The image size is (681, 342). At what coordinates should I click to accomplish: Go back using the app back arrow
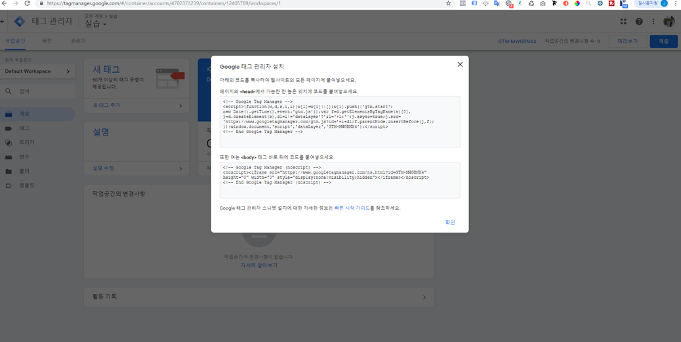(x=3, y=21)
